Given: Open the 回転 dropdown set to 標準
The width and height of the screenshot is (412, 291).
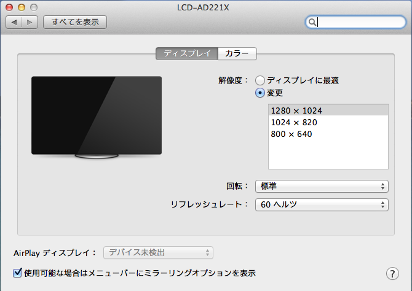Looking at the screenshot, I should tap(322, 186).
